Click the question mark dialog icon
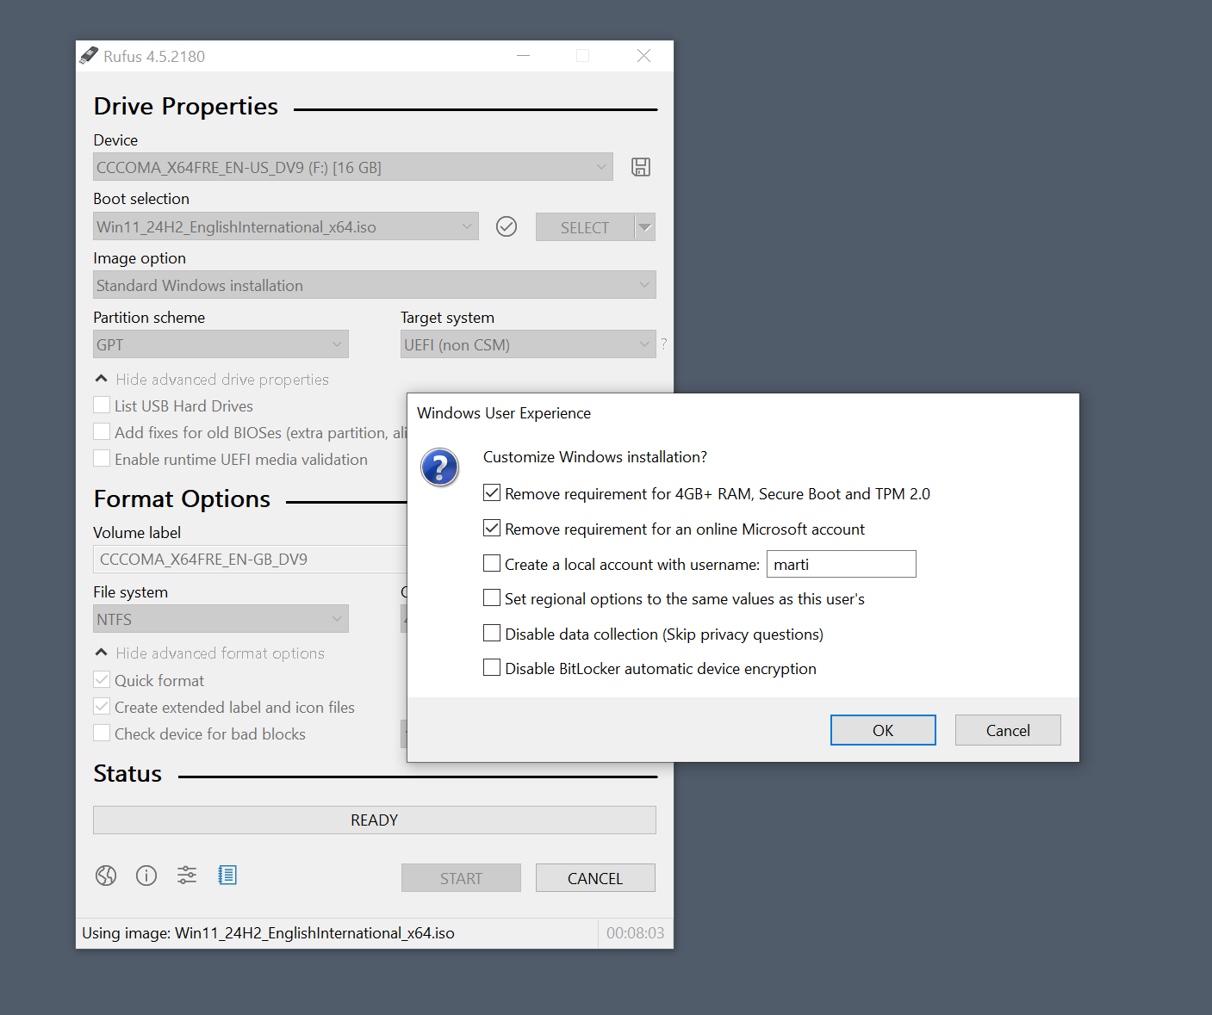Screen dimensions: 1212x1015 point(440,467)
